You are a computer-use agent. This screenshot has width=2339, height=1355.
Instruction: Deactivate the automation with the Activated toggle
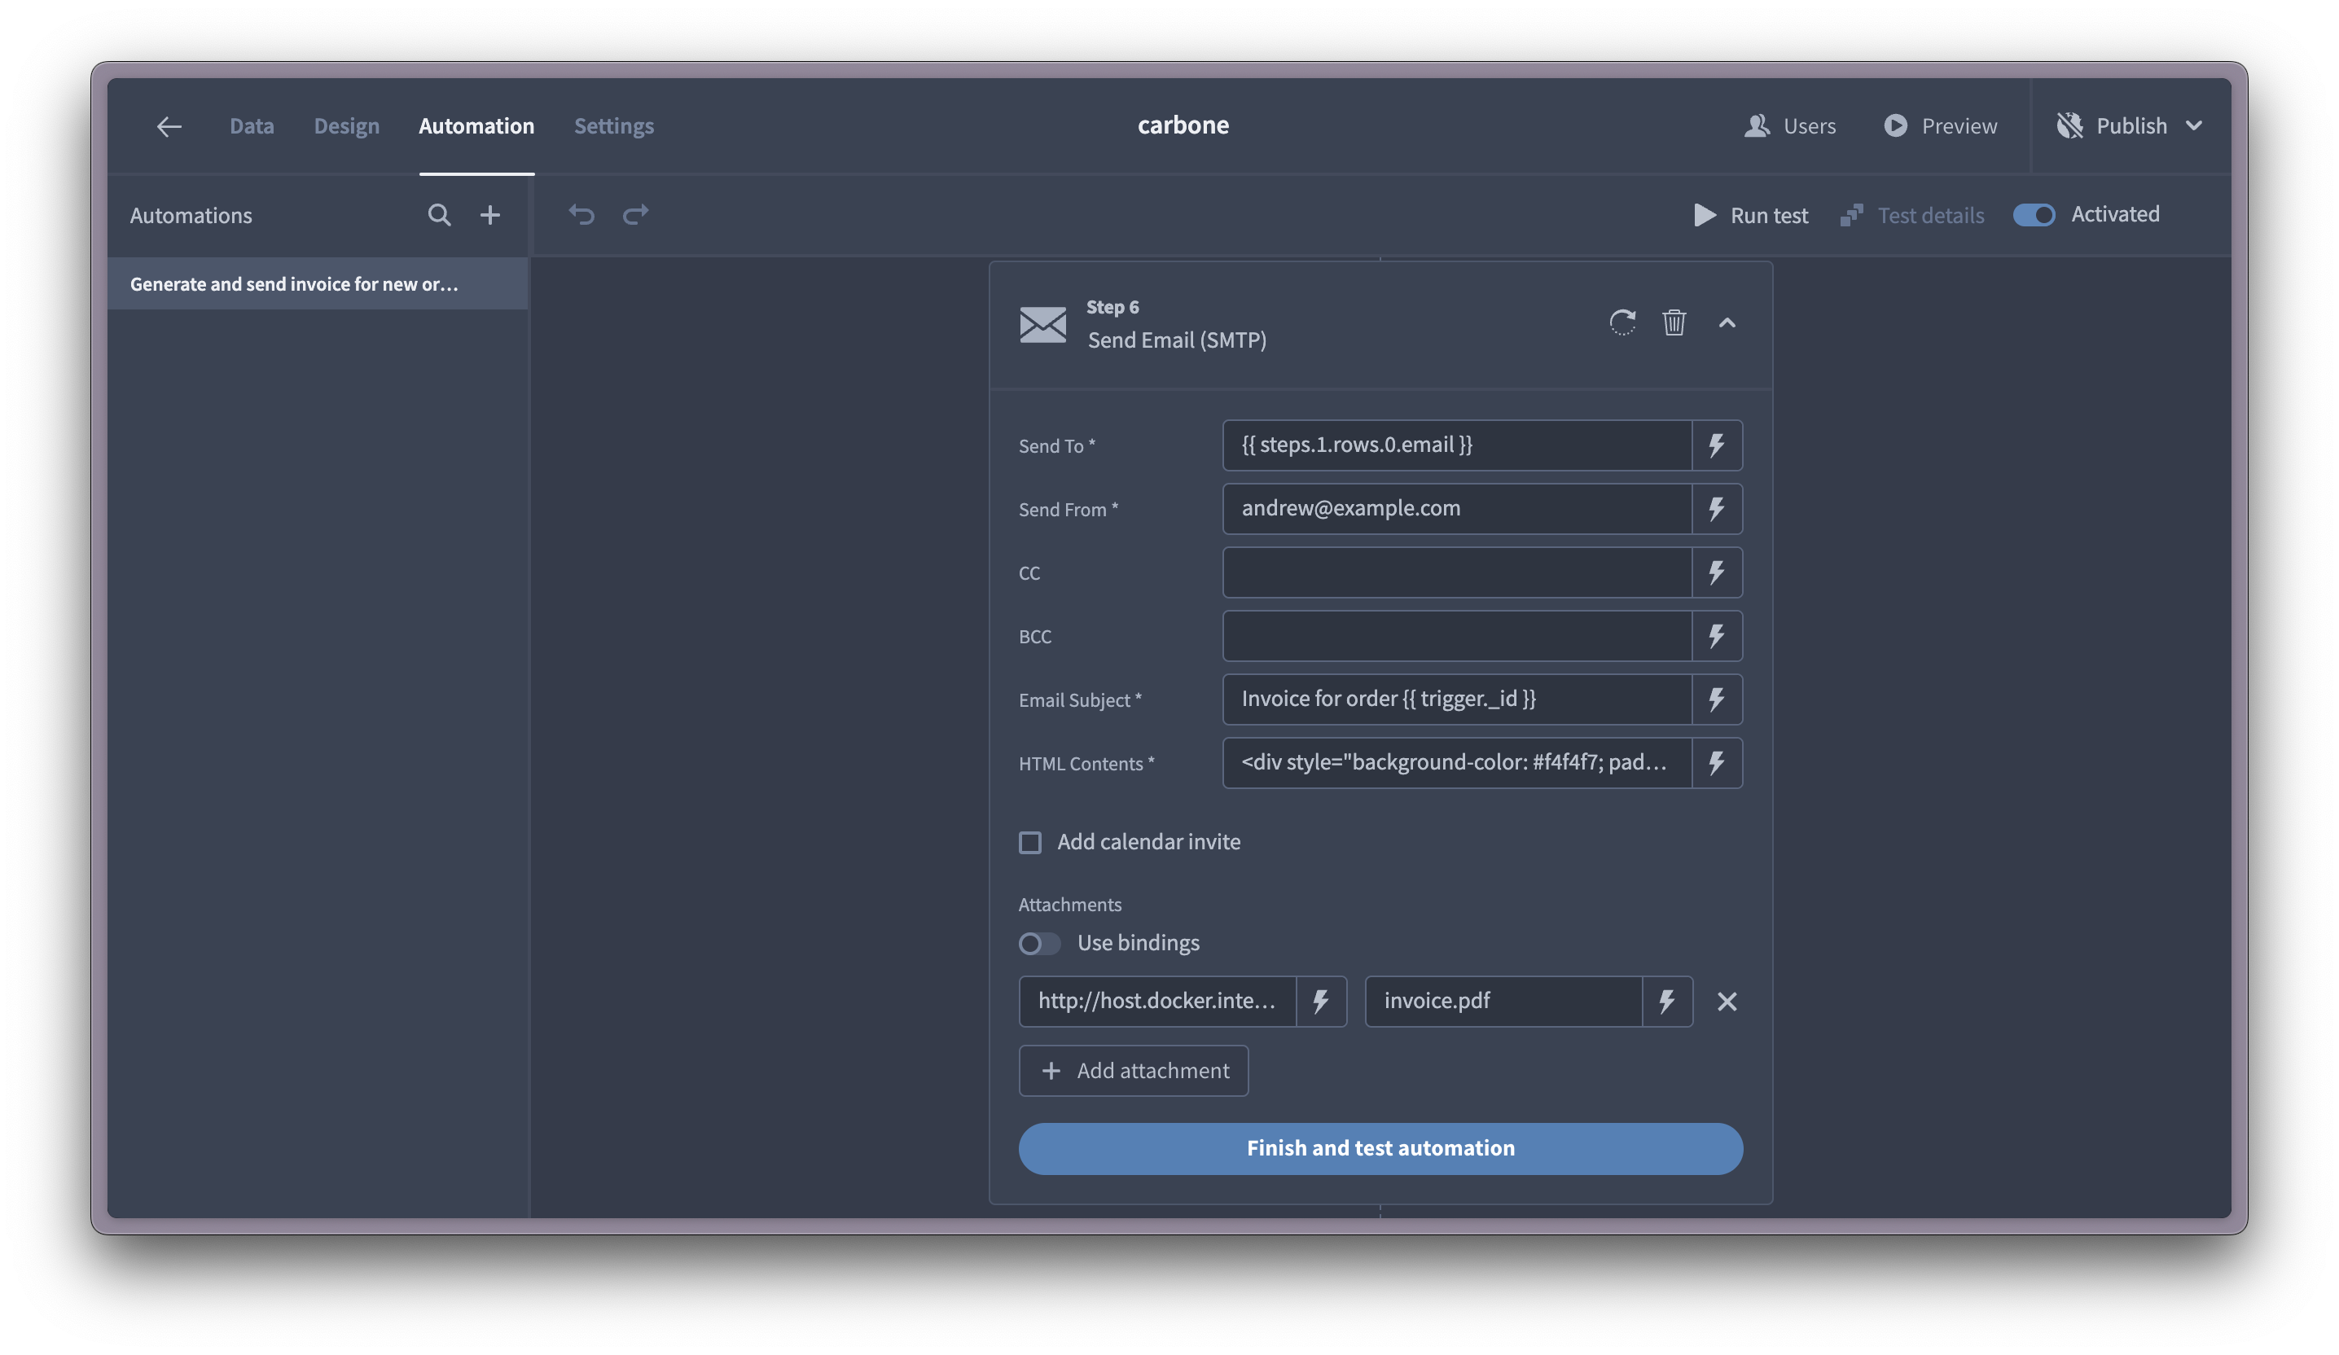click(2034, 214)
